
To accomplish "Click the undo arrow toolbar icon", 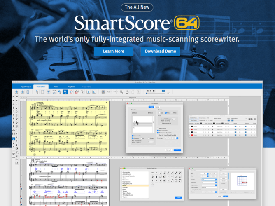I will click(108, 92).
